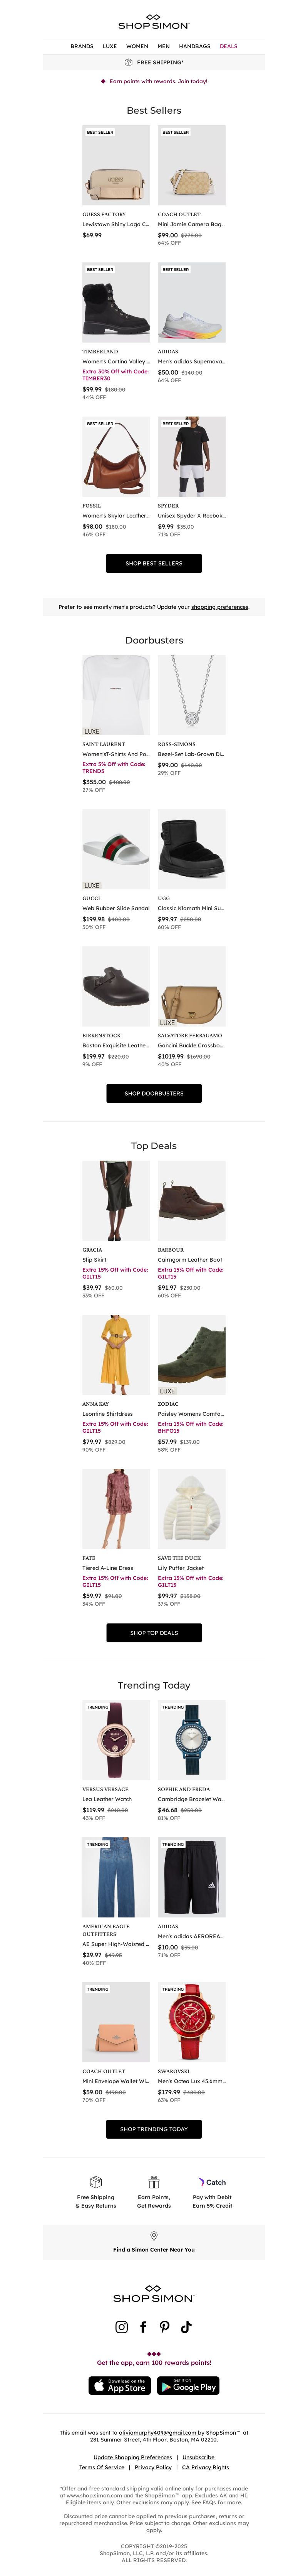Click the SHOP DOORBUSTERS button
308x2576 pixels.
point(154,1093)
